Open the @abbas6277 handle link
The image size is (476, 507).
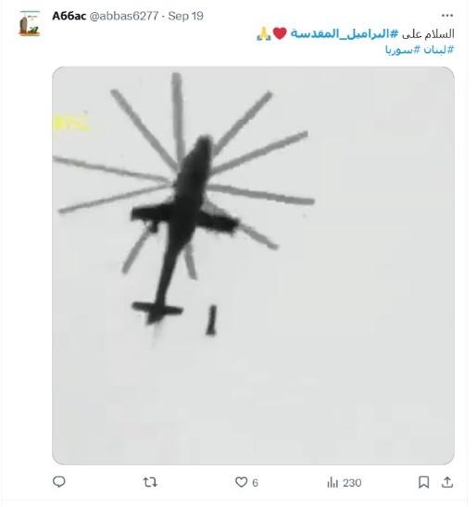click(x=124, y=16)
